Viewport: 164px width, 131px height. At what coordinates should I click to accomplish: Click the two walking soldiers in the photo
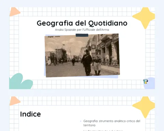[x=92, y=62]
